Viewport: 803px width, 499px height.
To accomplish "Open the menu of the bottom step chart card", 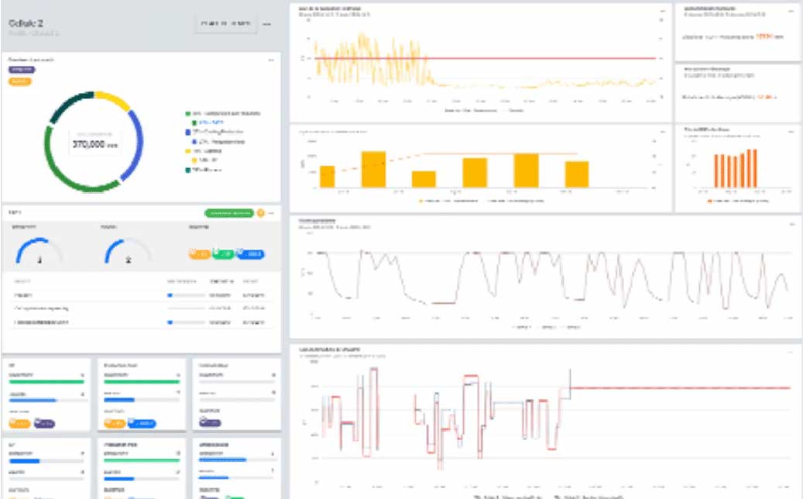I will coord(790,352).
